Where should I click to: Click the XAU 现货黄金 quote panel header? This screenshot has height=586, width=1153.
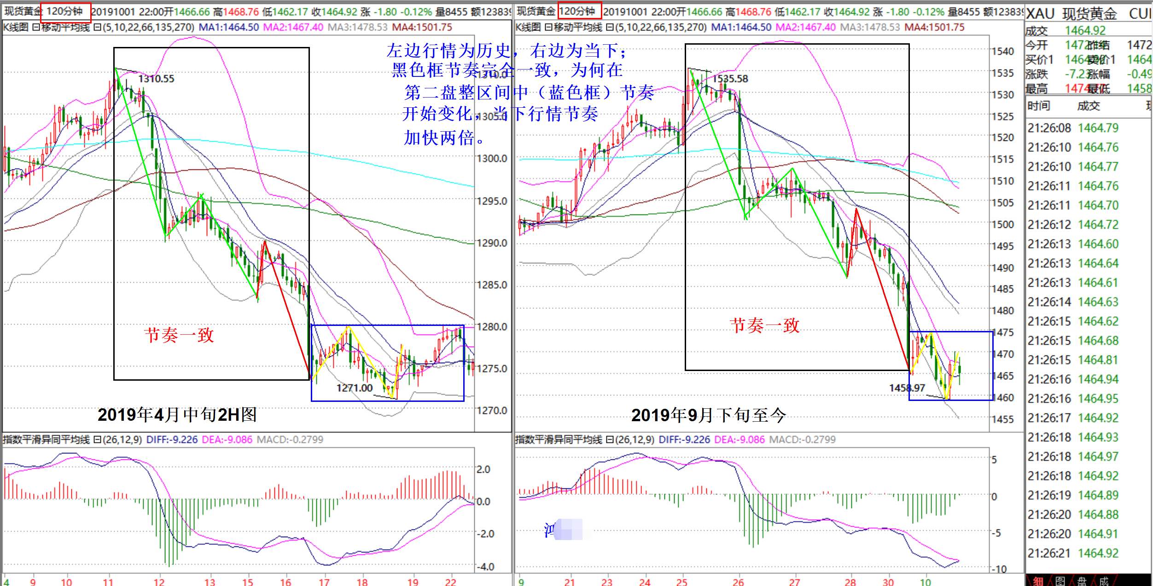[1089, 13]
